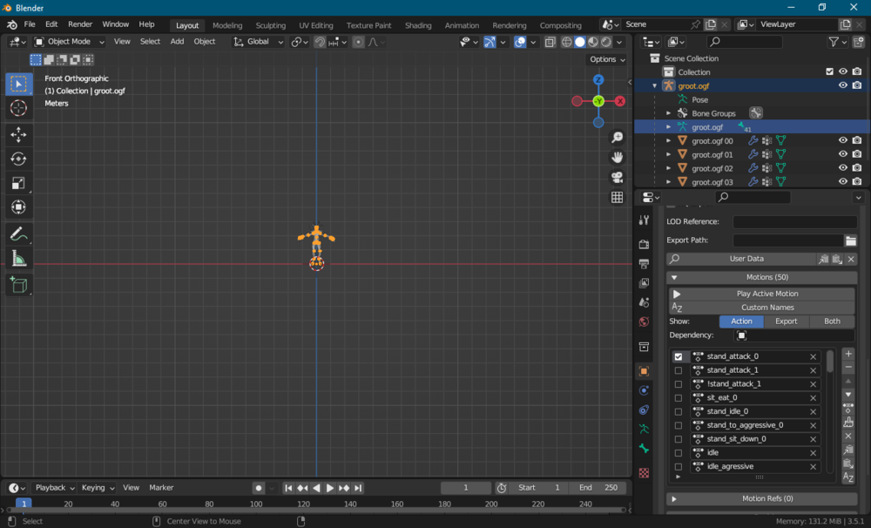Click the zoom magnifier viewport icon
This screenshot has height=528, width=871.
[x=617, y=138]
